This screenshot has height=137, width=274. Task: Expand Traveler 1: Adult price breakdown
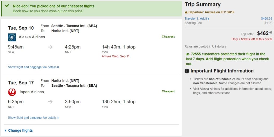[x=197, y=18]
